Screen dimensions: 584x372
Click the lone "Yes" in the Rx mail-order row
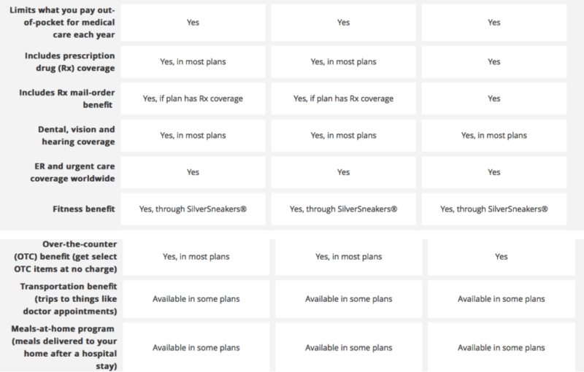click(x=494, y=98)
